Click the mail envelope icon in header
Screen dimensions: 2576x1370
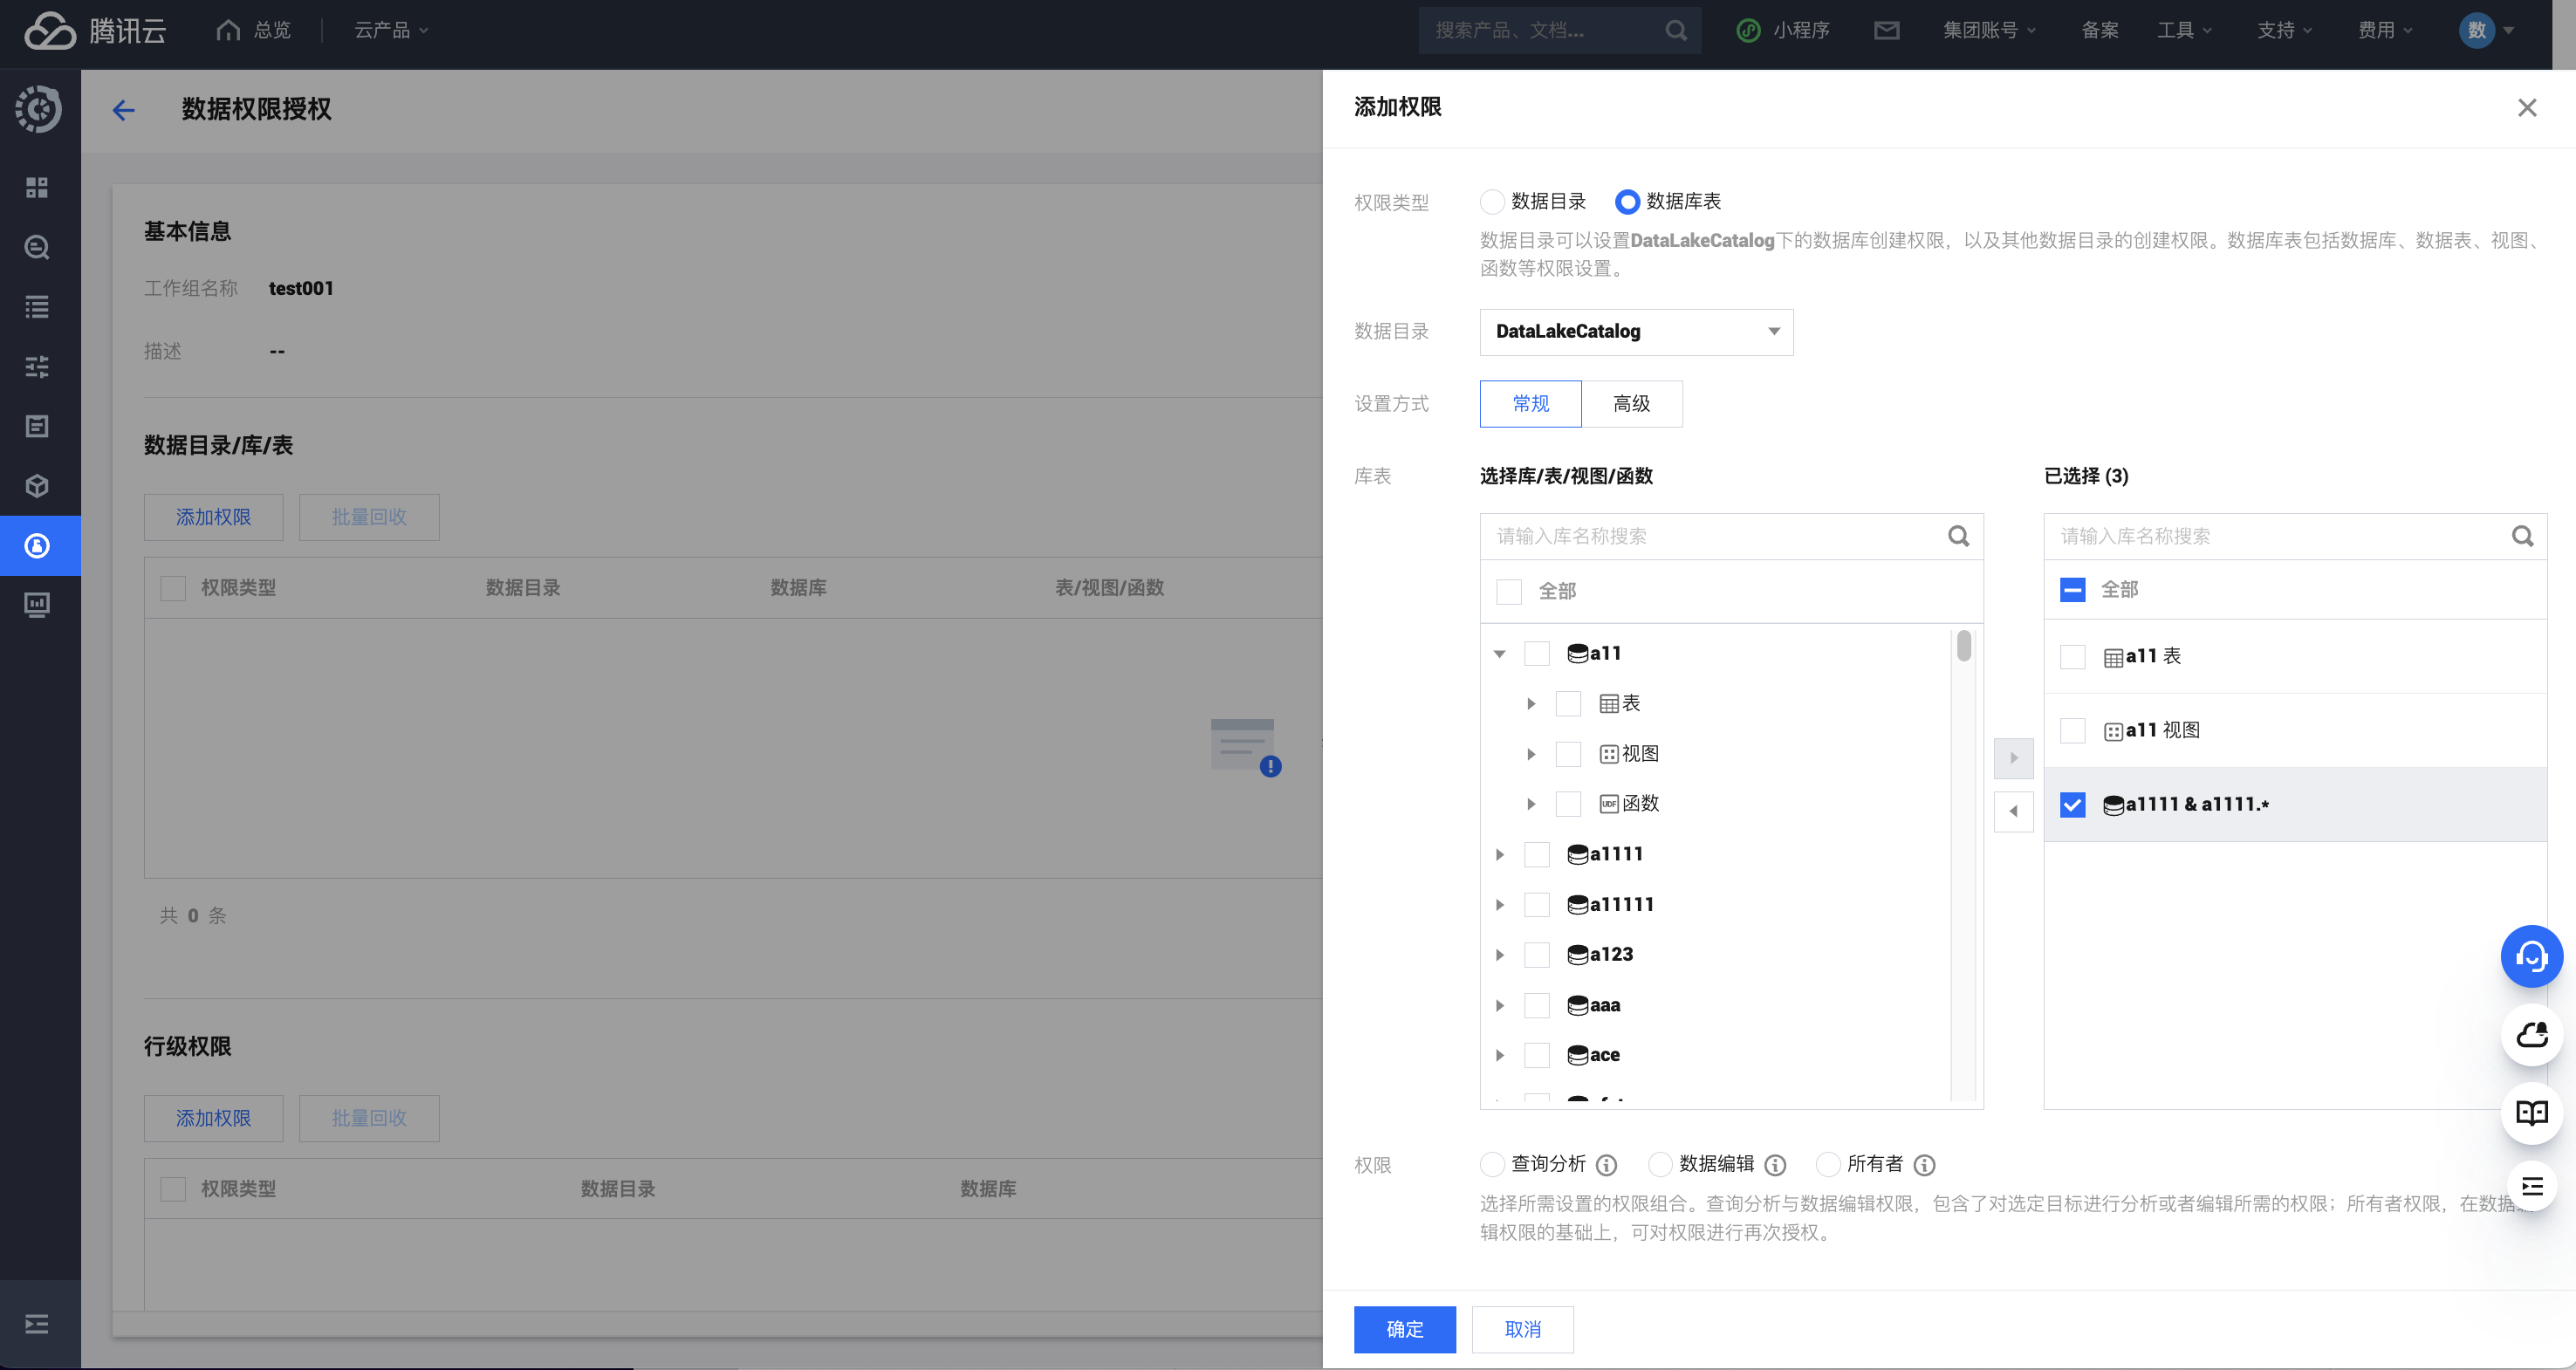[x=1886, y=30]
